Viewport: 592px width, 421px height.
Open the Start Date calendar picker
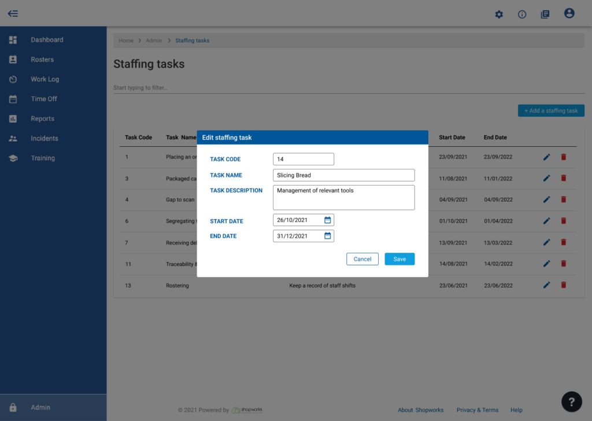click(327, 220)
